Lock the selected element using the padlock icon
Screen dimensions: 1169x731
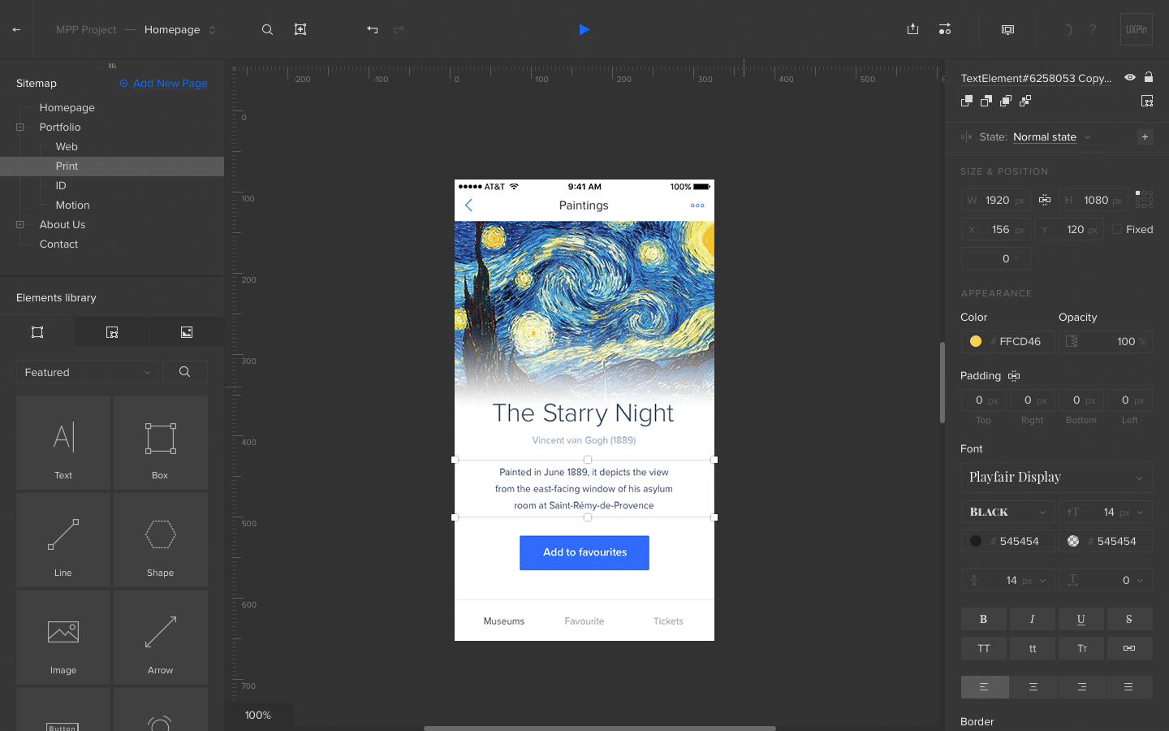(1149, 77)
